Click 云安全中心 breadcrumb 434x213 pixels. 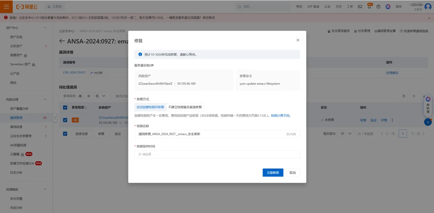[67, 31]
